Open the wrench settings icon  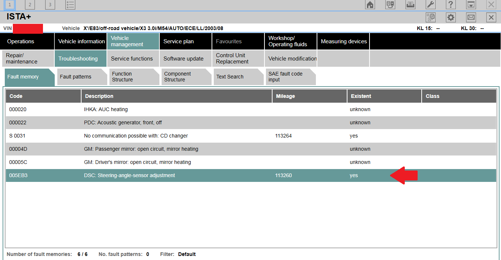click(x=430, y=5)
